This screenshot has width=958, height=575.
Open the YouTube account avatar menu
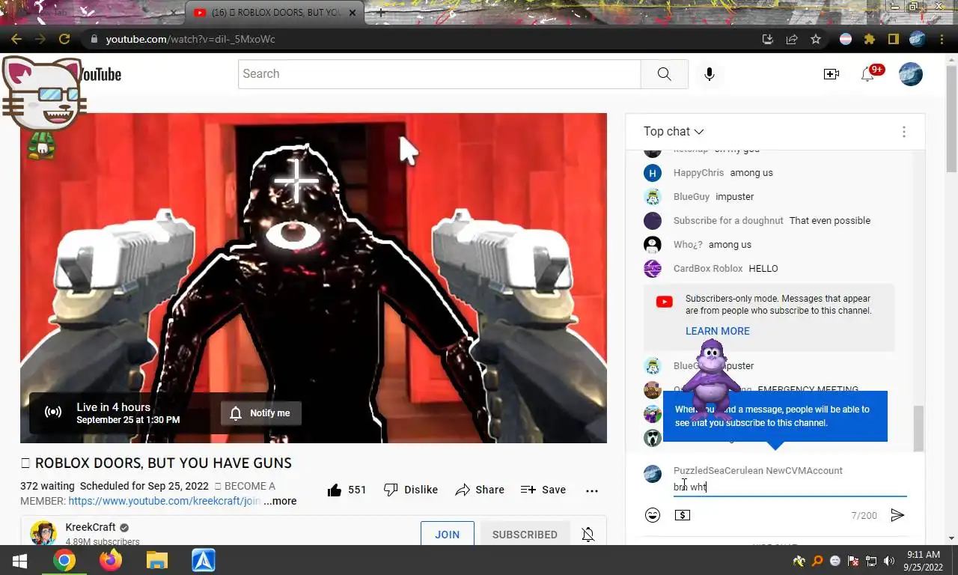tap(911, 73)
